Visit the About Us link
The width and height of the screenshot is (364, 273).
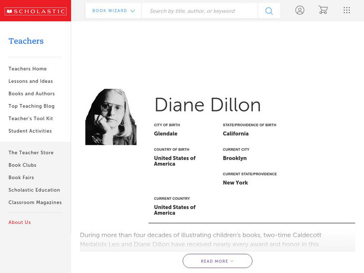[20, 222]
